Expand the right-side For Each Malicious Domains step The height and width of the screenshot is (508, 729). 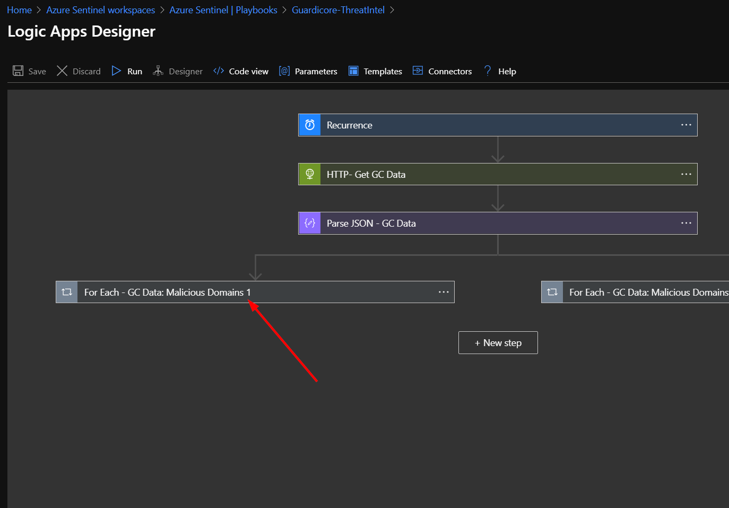[x=635, y=292]
